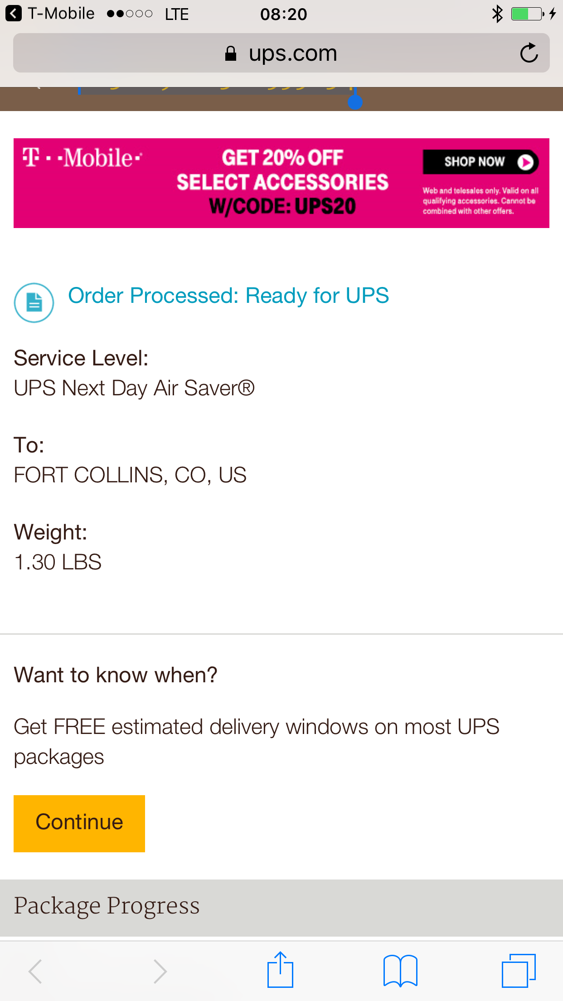
Task: Tap the padlock icon beside ups.com
Action: pos(231,53)
